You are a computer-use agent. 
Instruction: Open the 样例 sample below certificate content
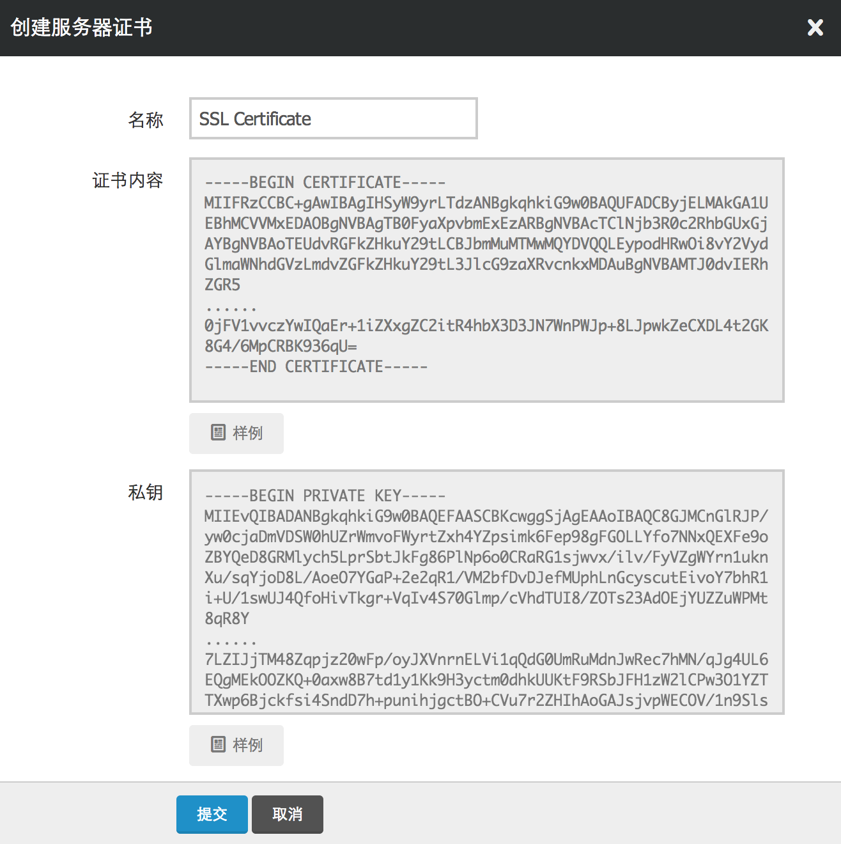pyautogui.click(x=236, y=434)
